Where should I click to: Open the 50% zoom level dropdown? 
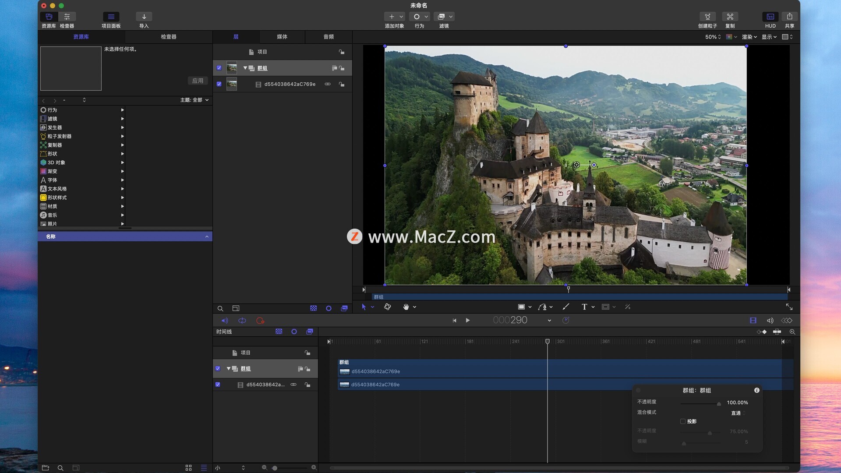[x=713, y=37]
